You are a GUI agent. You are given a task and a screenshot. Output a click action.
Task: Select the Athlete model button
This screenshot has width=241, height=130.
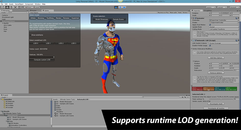point(33,18)
